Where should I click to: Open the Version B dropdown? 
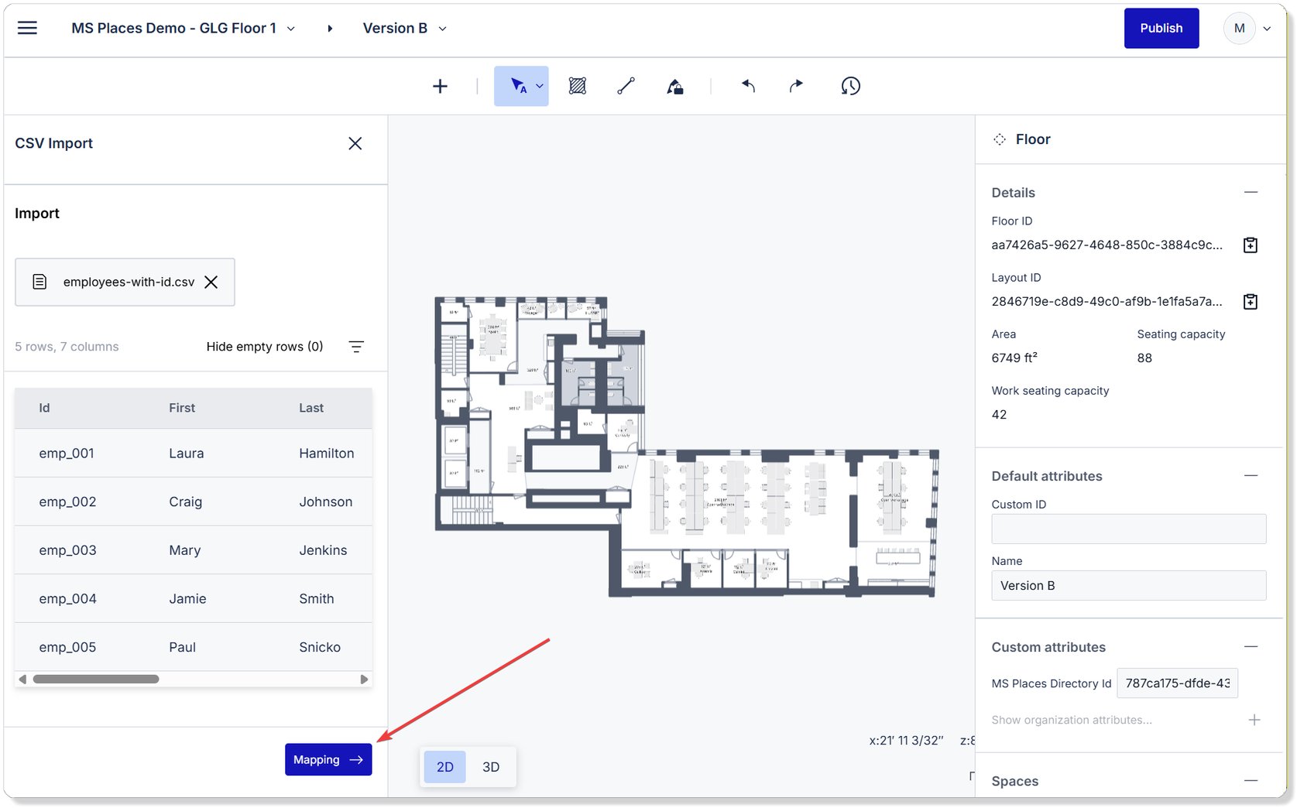[x=441, y=28]
